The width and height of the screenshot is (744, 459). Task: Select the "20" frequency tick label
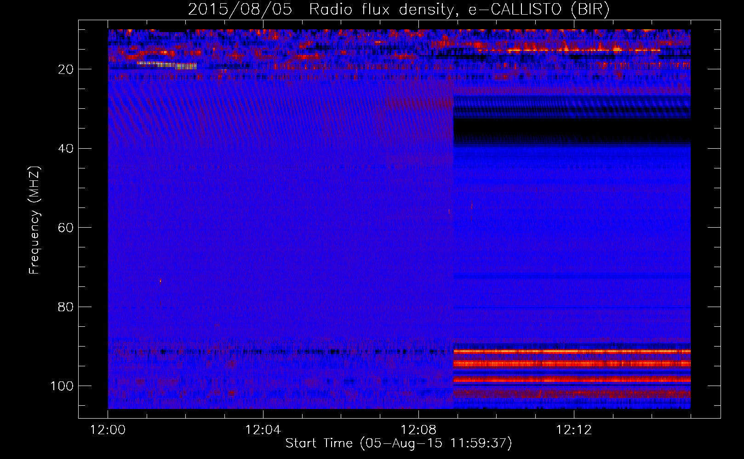click(66, 69)
